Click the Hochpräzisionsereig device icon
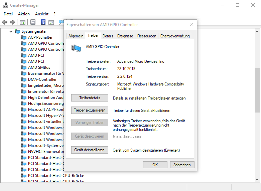 24,104
